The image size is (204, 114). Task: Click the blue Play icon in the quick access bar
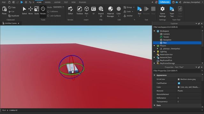tap(22, 2)
